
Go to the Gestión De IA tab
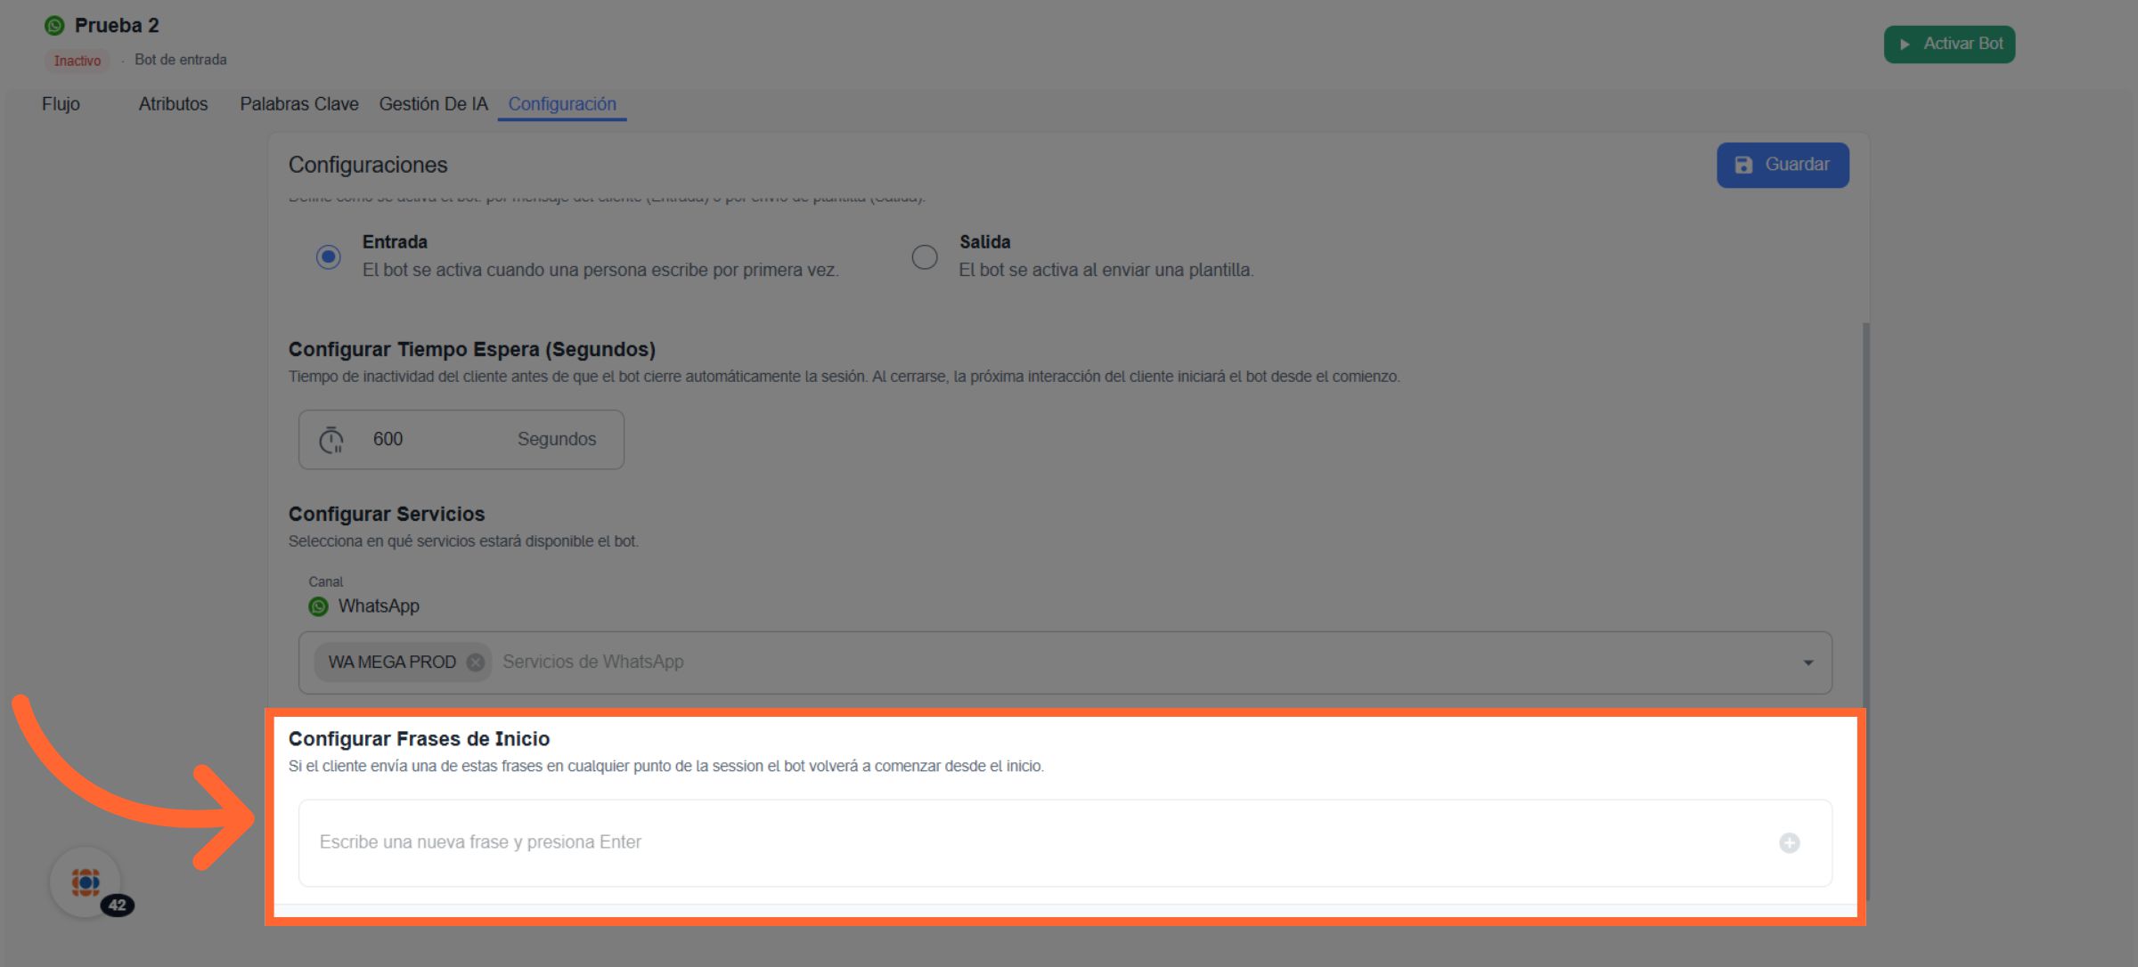tap(433, 104)
